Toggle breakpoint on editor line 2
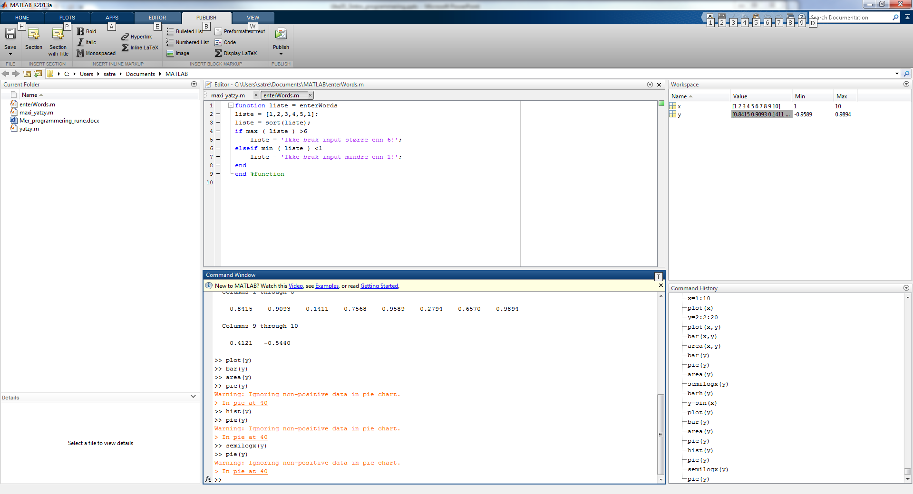913x494 pixels. click(218, 114)
